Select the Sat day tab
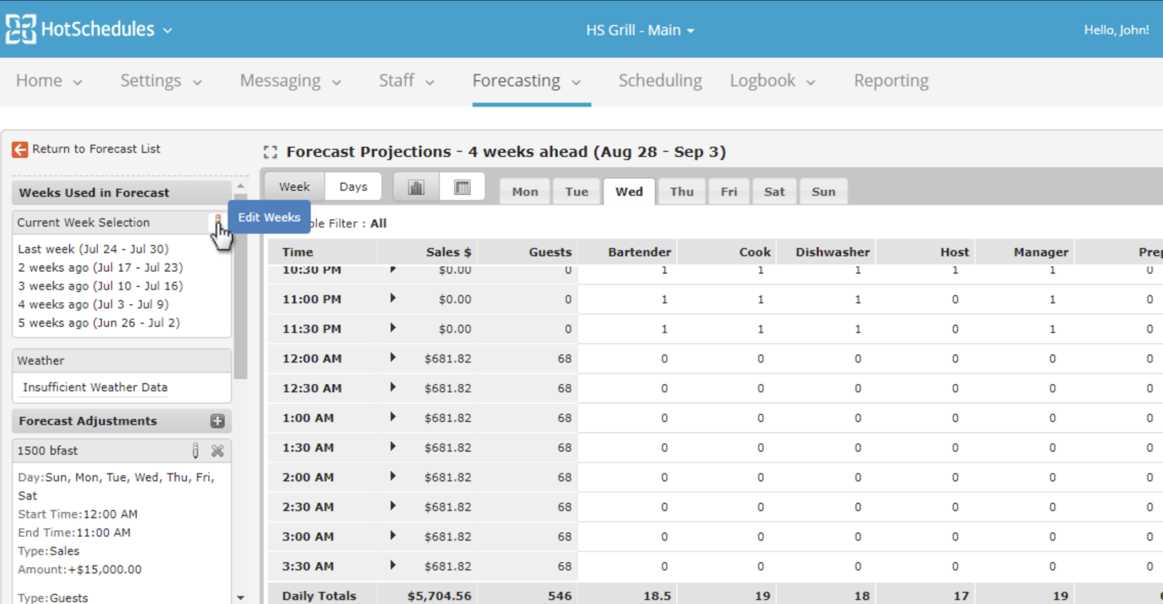The height and width of the screenshot is (604, 1163). pos(774,192)
